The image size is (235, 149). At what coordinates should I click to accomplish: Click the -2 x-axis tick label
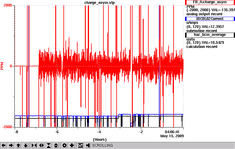141,132
